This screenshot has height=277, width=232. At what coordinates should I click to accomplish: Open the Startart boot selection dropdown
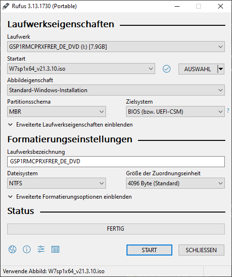(x=81, y=69)
